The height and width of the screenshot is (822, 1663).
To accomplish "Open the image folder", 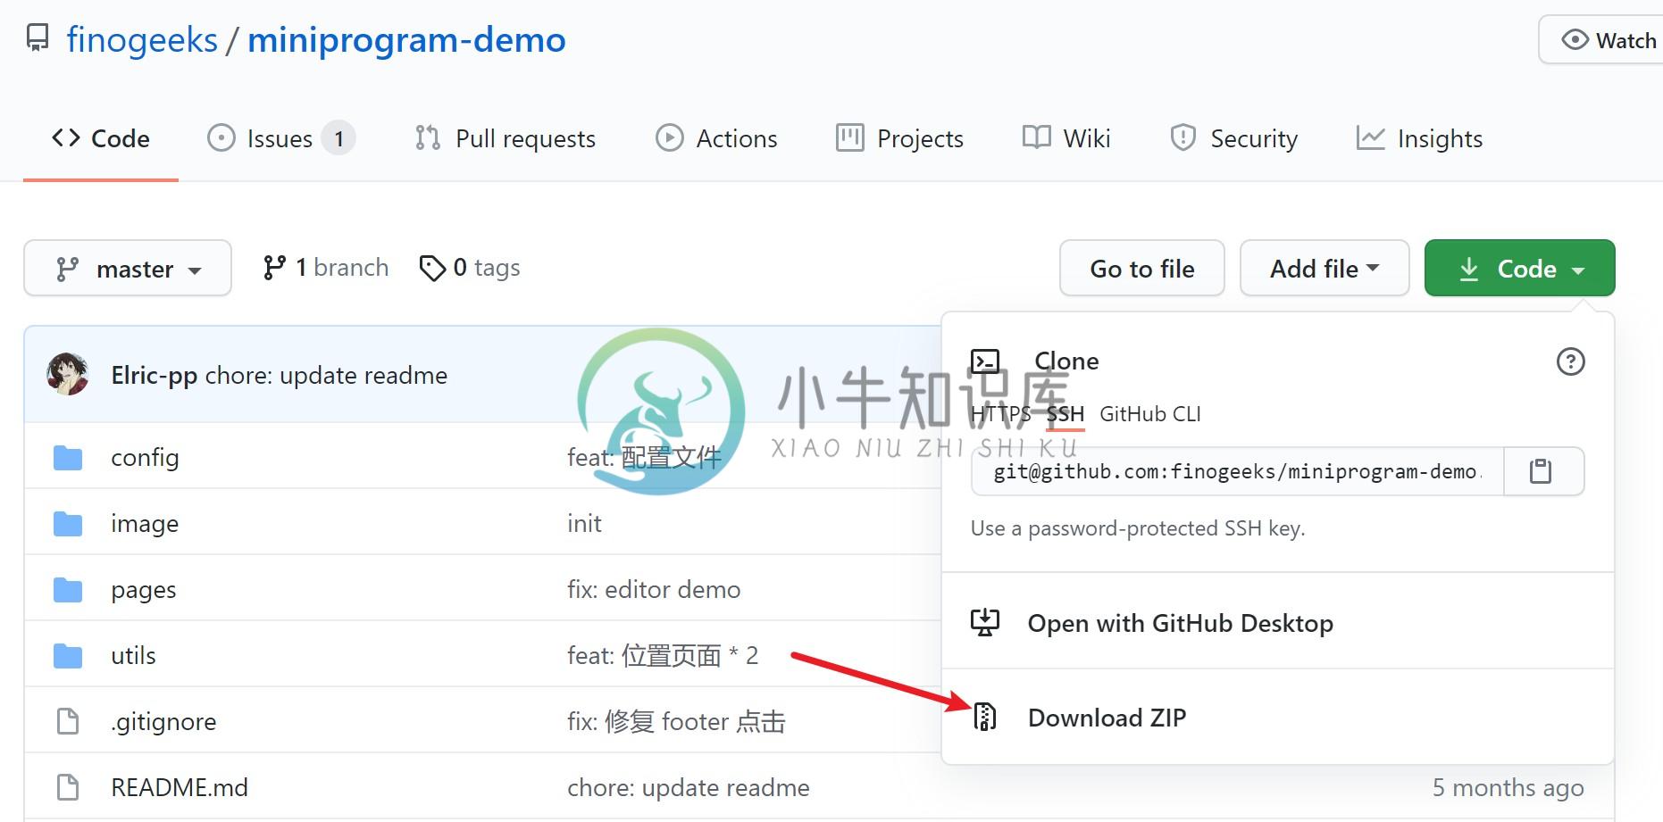I will (145, 524).
